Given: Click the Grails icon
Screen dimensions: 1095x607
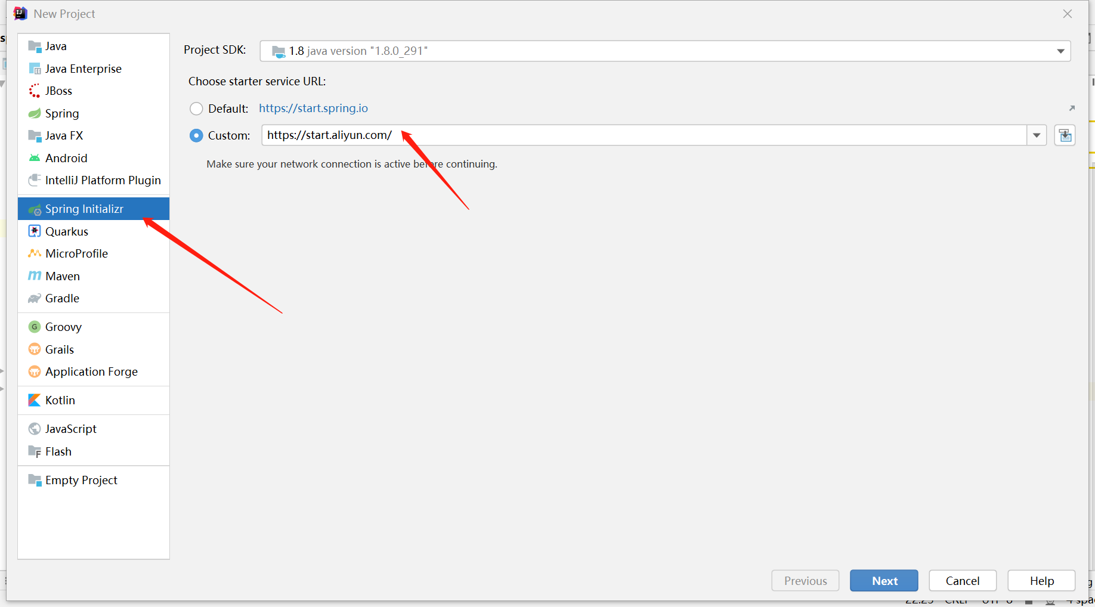Looking at the screenshot, I should tap(35, 349).
